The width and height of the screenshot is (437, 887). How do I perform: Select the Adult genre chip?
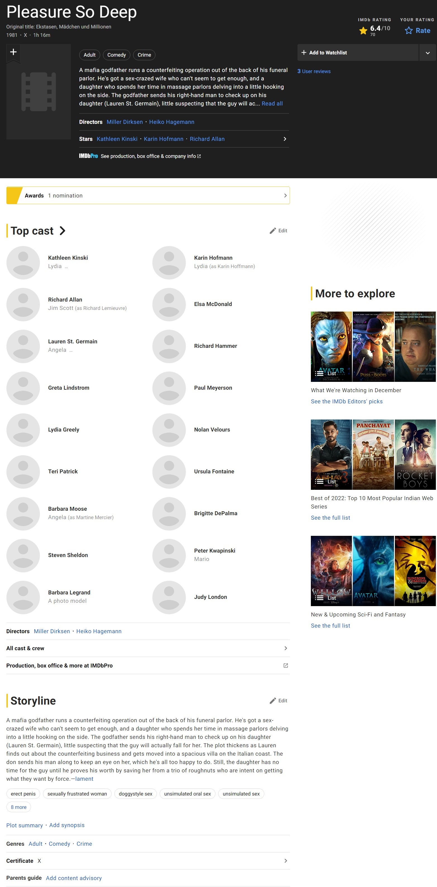90,55
